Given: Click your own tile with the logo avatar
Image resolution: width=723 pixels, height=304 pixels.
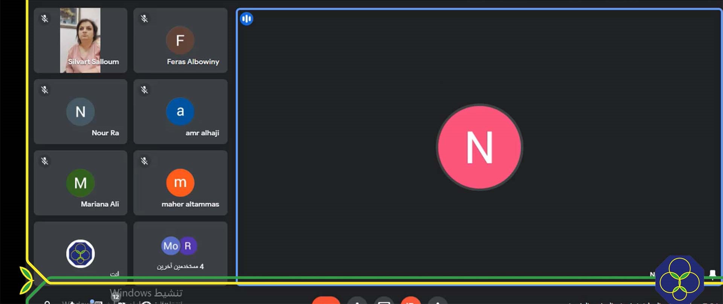Looking at the screenshot, I should click(x=80, y=253).
